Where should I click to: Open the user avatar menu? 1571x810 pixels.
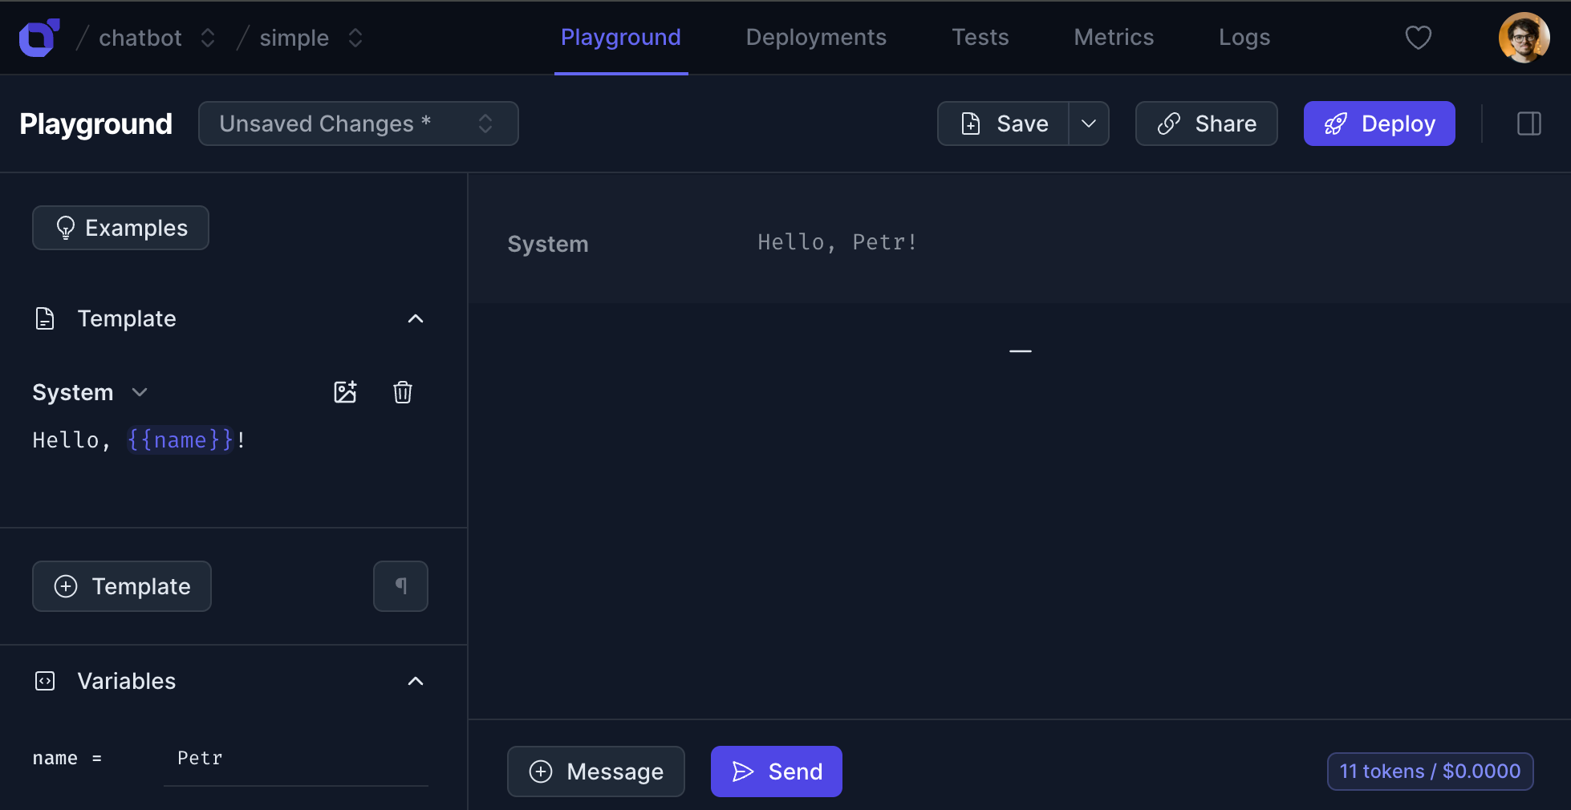tap(1524, 38)
